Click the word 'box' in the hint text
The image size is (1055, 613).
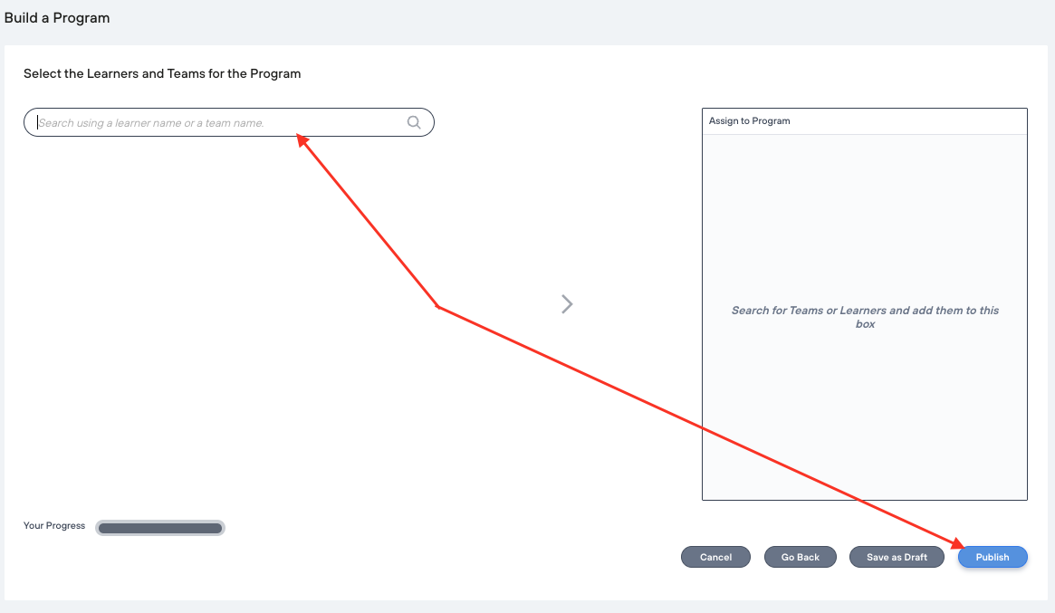tap(866, 324)
